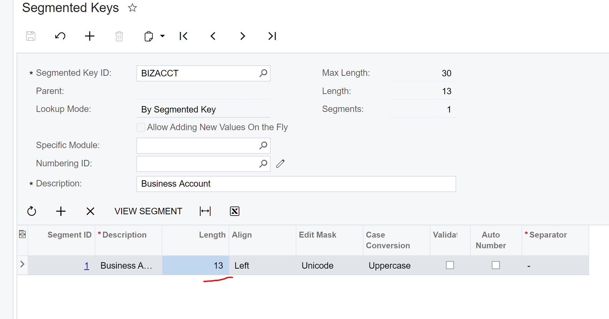609x319 pixels.
Task: Toggle the Validate checkbox for segment 1
Action: coord(450,265)
